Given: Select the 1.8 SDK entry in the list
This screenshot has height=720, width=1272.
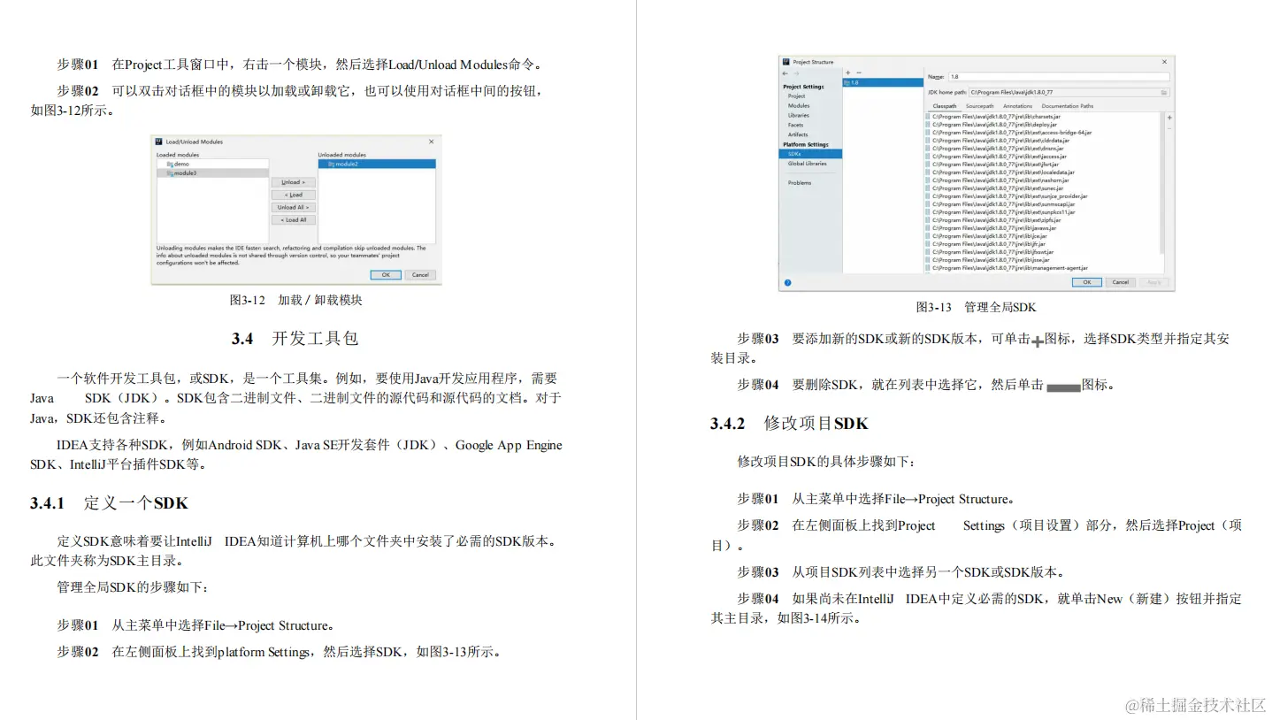Looking at the screenshot, I should 883,82.
